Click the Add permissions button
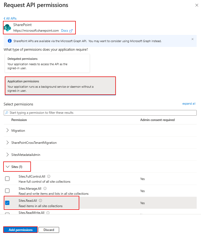This screenshot has height=235, width=201. [x=20, y=230]
